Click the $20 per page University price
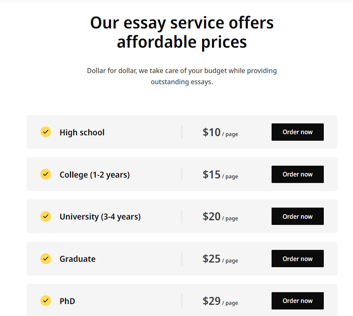353x316 pixels. (x=220, y=217)
